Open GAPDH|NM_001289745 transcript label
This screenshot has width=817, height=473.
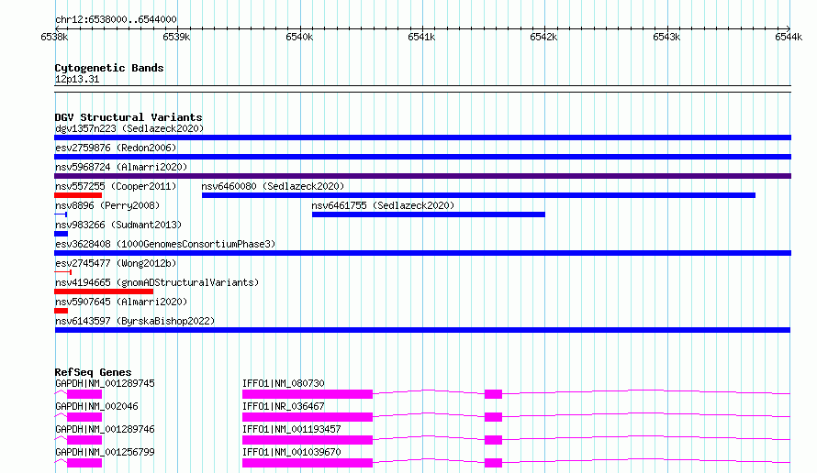pyautogui.click(x=105, y=383)
